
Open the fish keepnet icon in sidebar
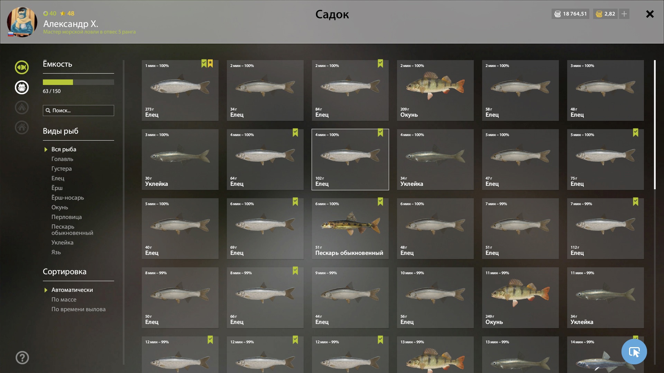coord(21,67)
